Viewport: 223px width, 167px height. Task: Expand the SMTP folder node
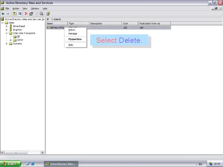point(10,40)
